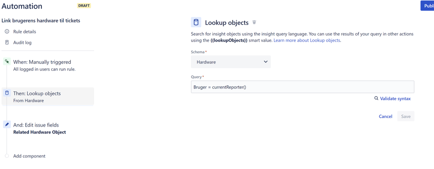Viewport: 434px width, 169px height.
Task: Click Validate syntax link
Action: [395, 99]
